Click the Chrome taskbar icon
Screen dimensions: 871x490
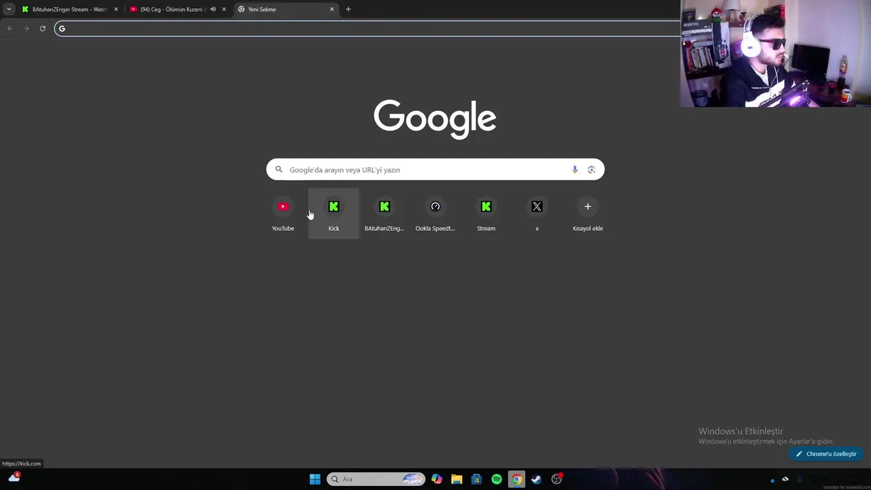516,479
